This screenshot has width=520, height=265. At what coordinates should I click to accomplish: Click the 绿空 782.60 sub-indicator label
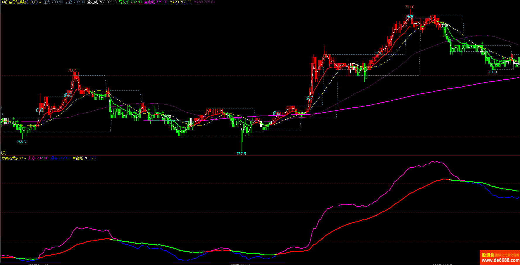click(60, 158)
